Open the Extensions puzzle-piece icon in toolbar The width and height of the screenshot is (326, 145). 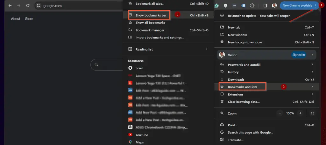(x=252, y=6)
